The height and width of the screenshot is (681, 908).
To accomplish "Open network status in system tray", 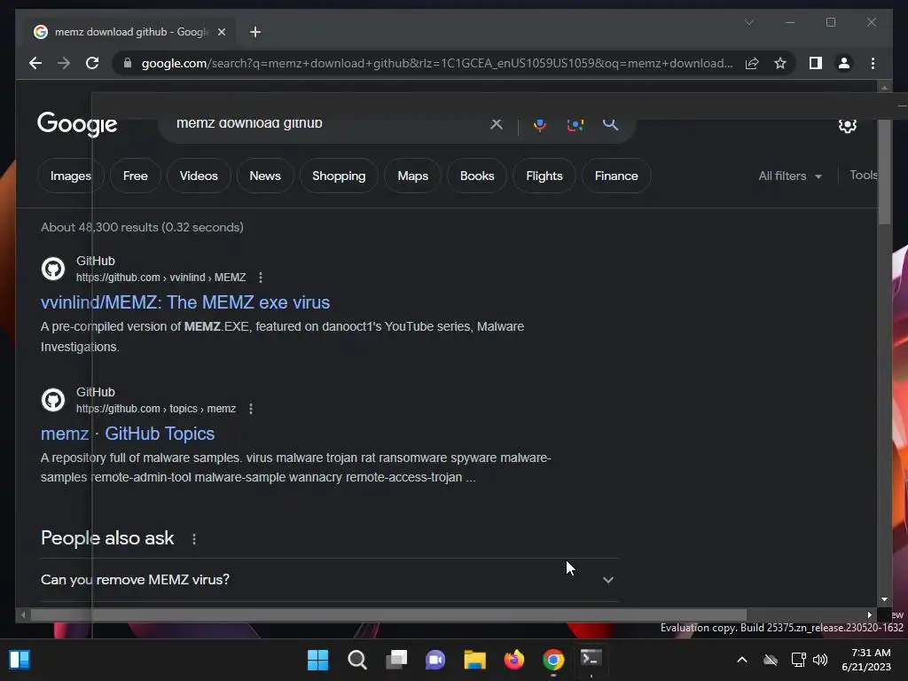I will click(x=798, y=660).
